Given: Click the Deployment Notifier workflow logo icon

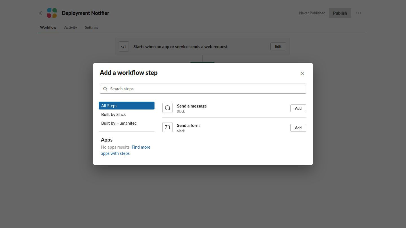Looking at the screenshot, I should [52, 13].
